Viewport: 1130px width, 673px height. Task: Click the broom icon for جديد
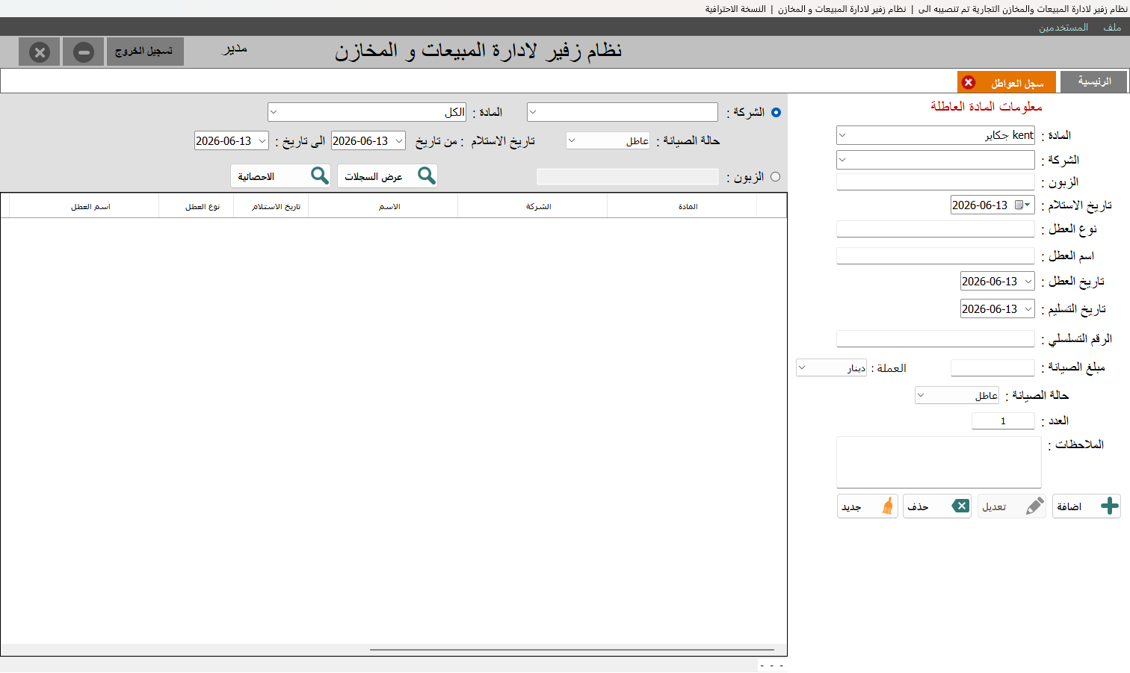coord(887,506)
